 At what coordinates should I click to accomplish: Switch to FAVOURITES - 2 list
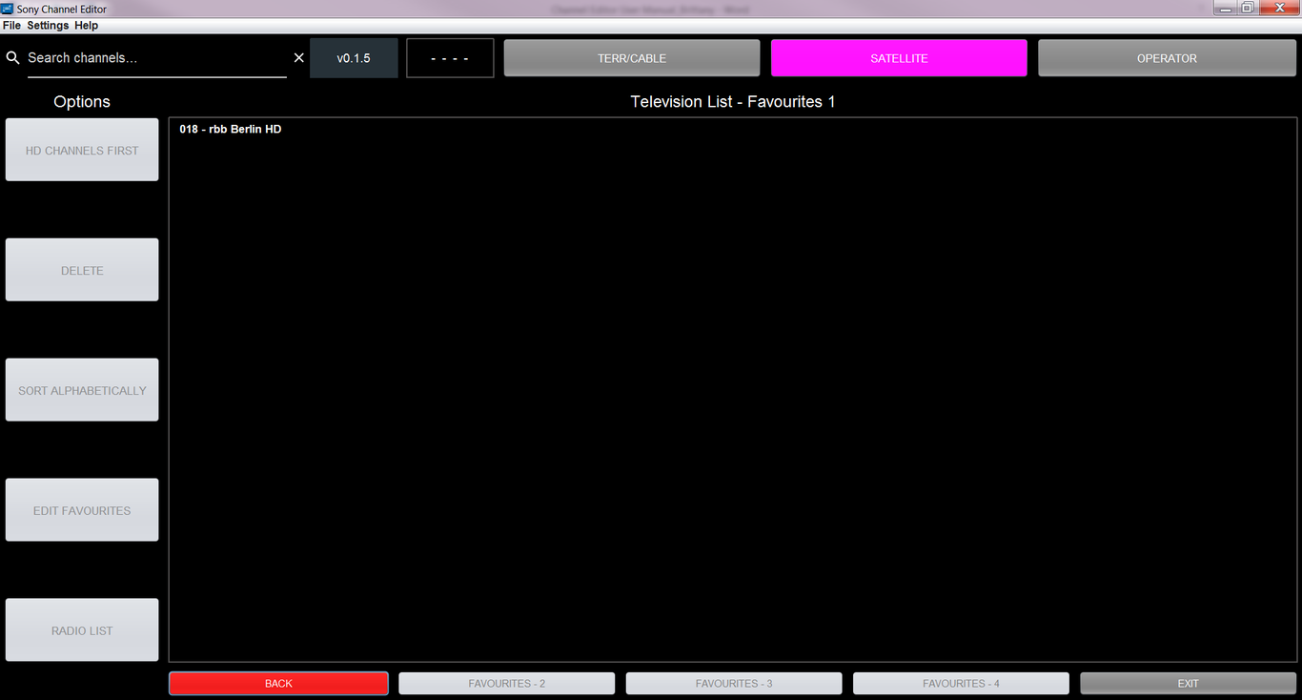point(506,684)
